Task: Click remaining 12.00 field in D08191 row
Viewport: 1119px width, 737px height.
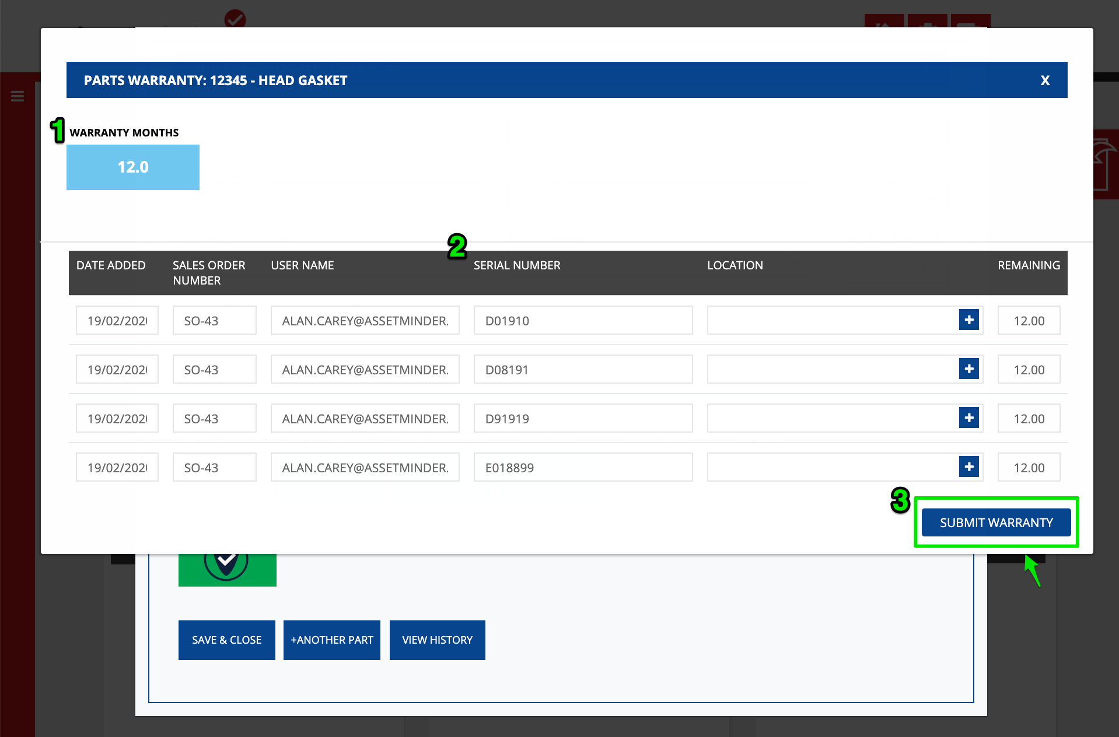Action: [x=1029, y=369]
